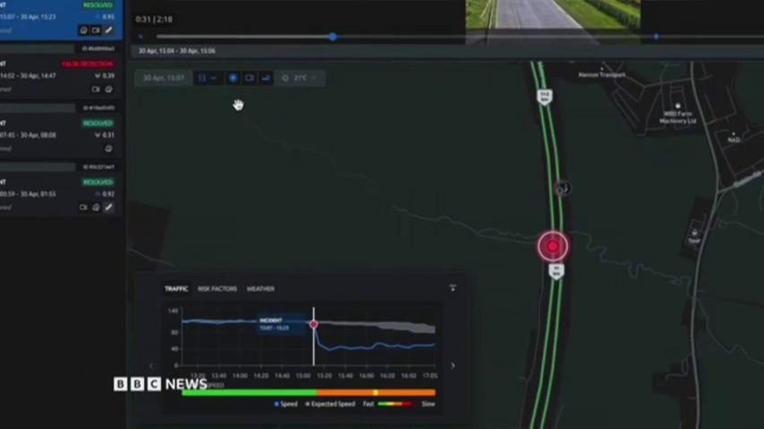This screenshot has height=429, width=764.
Task: Click the camera icon on the road
Action: [x=561, y=188]
